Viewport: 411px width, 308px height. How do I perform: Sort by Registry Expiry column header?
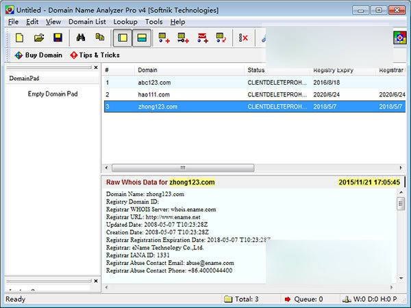(334, 70)
